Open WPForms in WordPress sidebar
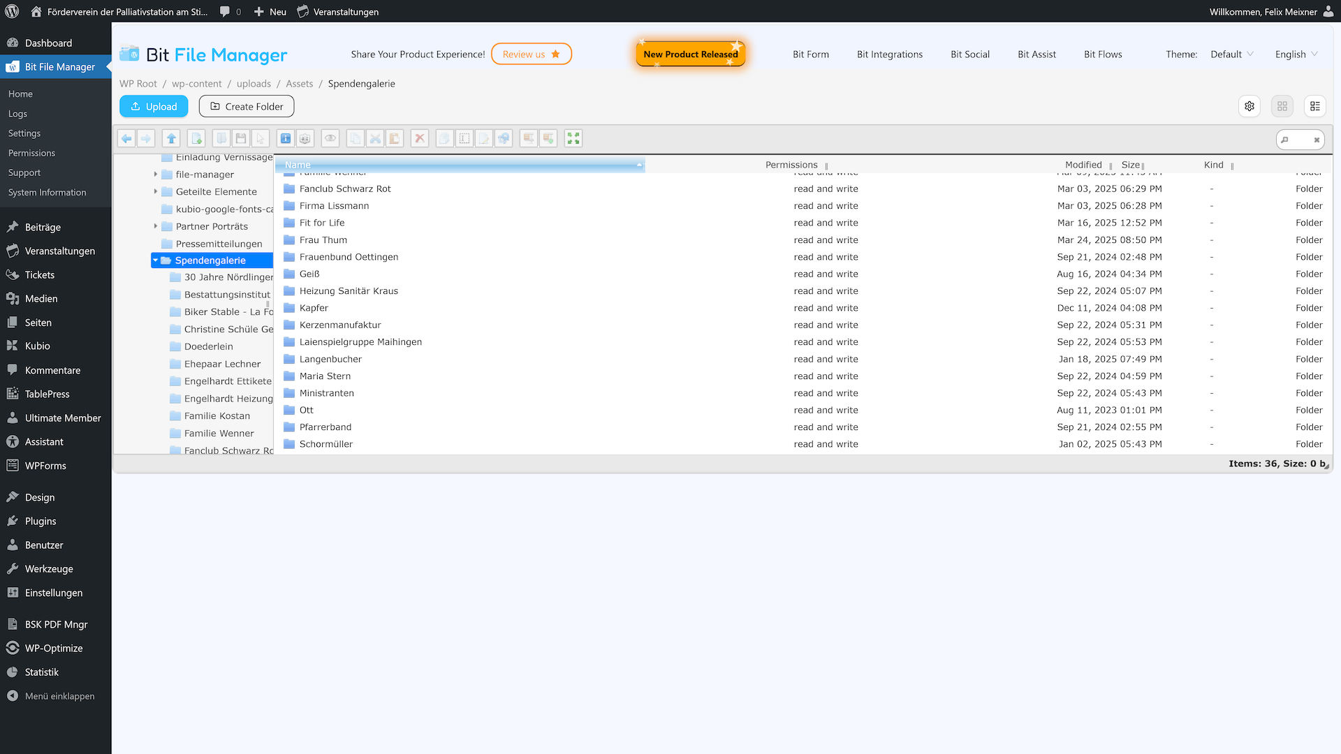This screenshot has height=754, width=1341. click(x=45, y=466)
